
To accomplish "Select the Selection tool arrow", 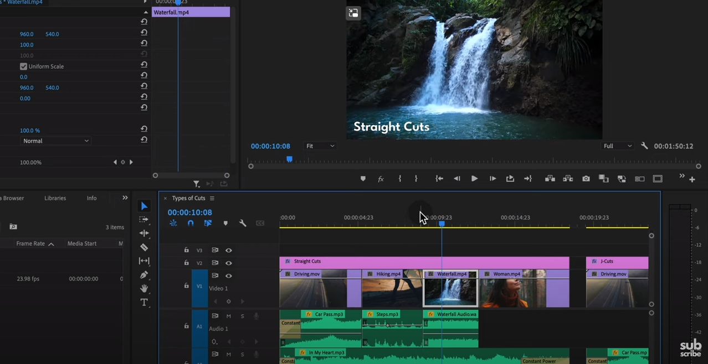I will click(x=144, y=206).
